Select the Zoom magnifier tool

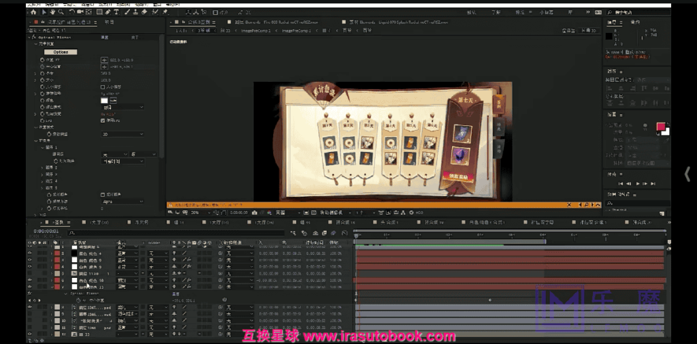point(61,12)
